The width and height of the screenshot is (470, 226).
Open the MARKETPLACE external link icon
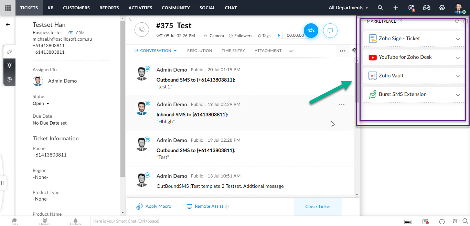click(x=399, y=21)
